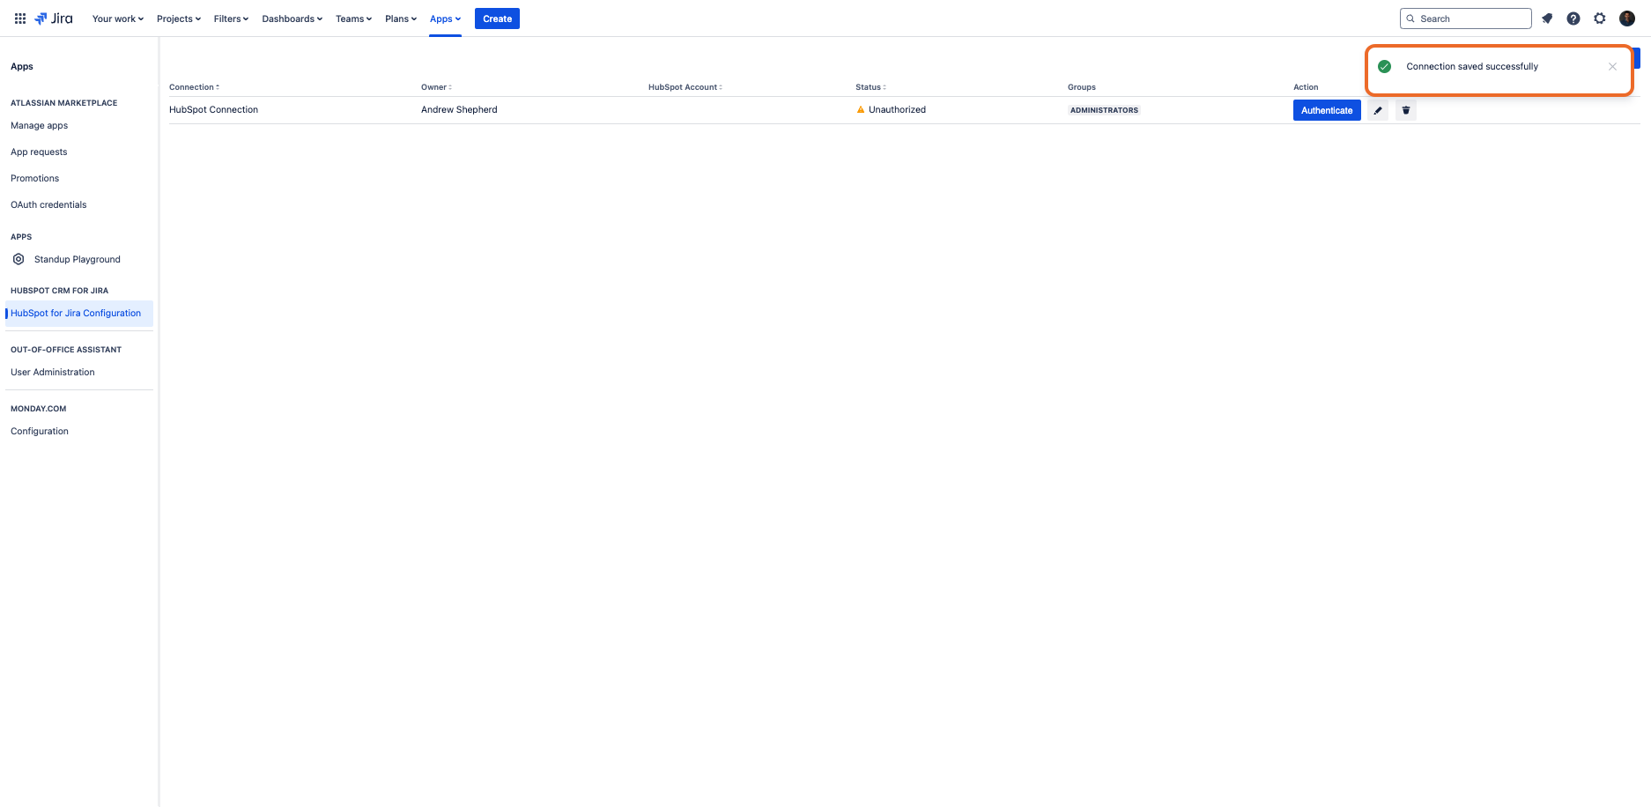Select HubSpot for Jira Configuration
The image size is (1651, 807).
pyautogui.click(x=79, y=314)
